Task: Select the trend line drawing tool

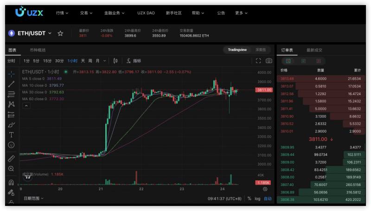Action: point(11,84)
